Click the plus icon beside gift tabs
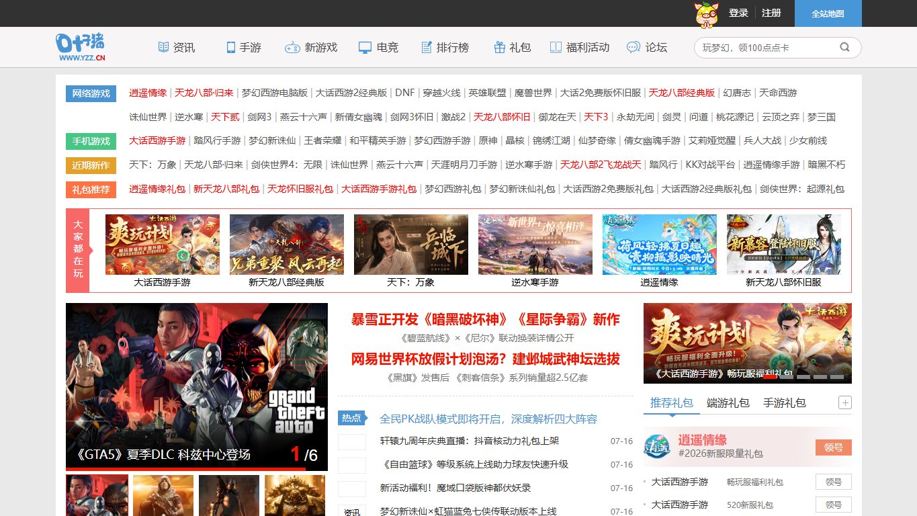 click(845, 403)
